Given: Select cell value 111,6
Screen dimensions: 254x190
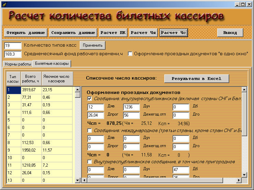Looking at the screenshot, I should (x=31, y=113).
